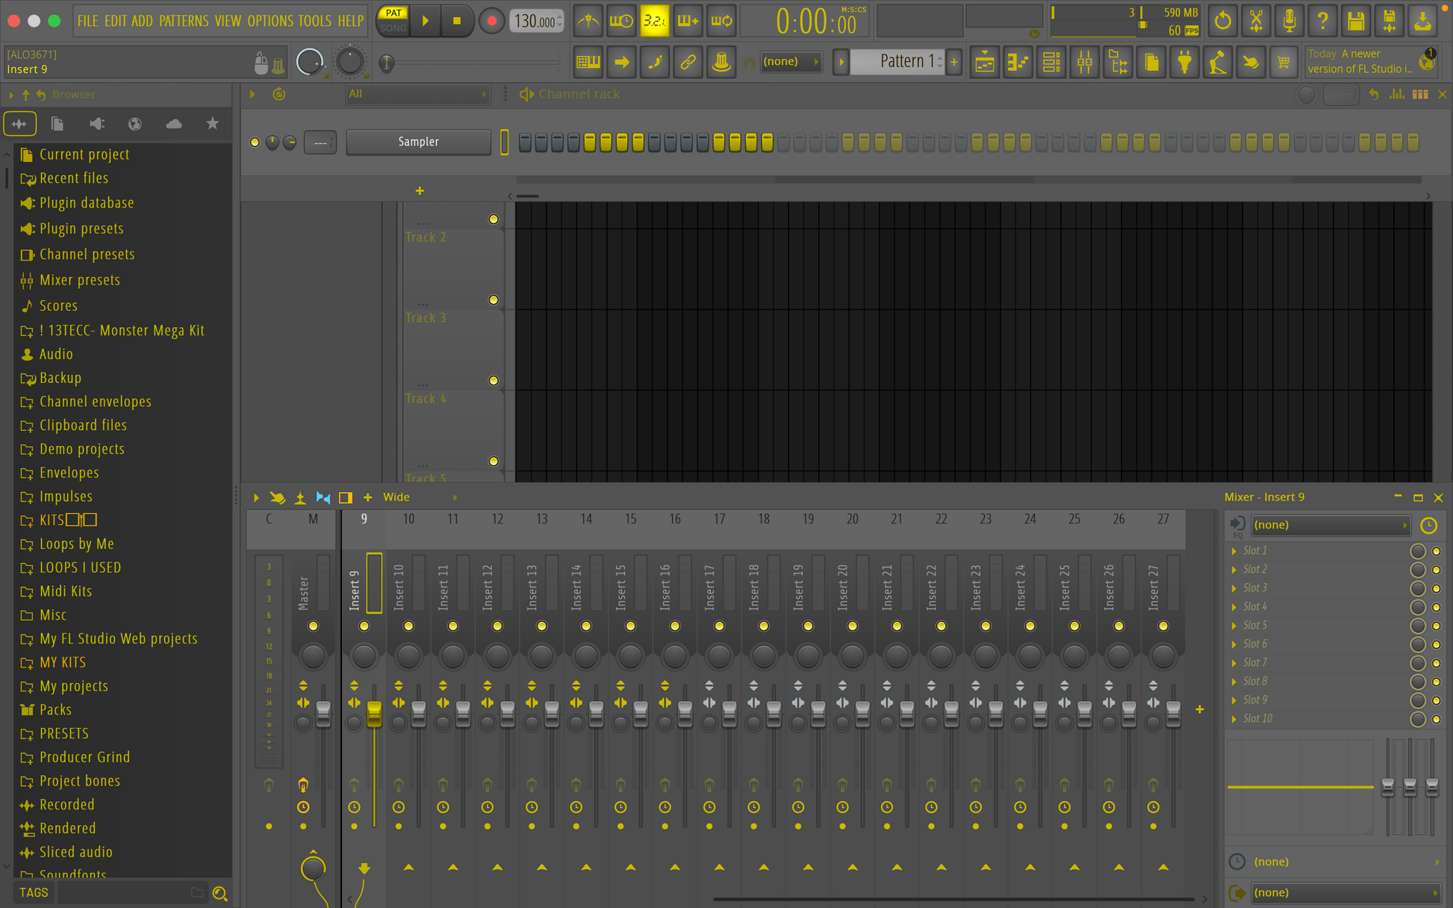Open the OPTIONS menu

pyautogui.click(x=270, y=21)
